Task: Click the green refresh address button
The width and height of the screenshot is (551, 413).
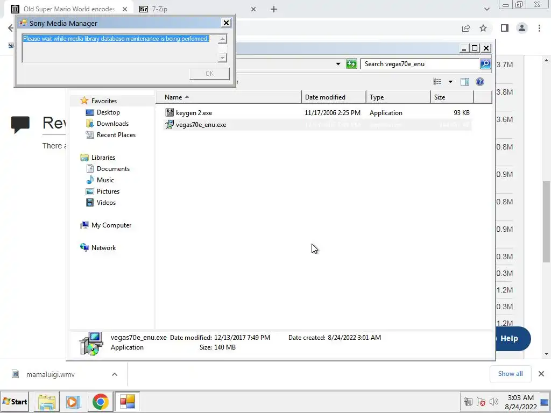Action: (x=351, y=64)
